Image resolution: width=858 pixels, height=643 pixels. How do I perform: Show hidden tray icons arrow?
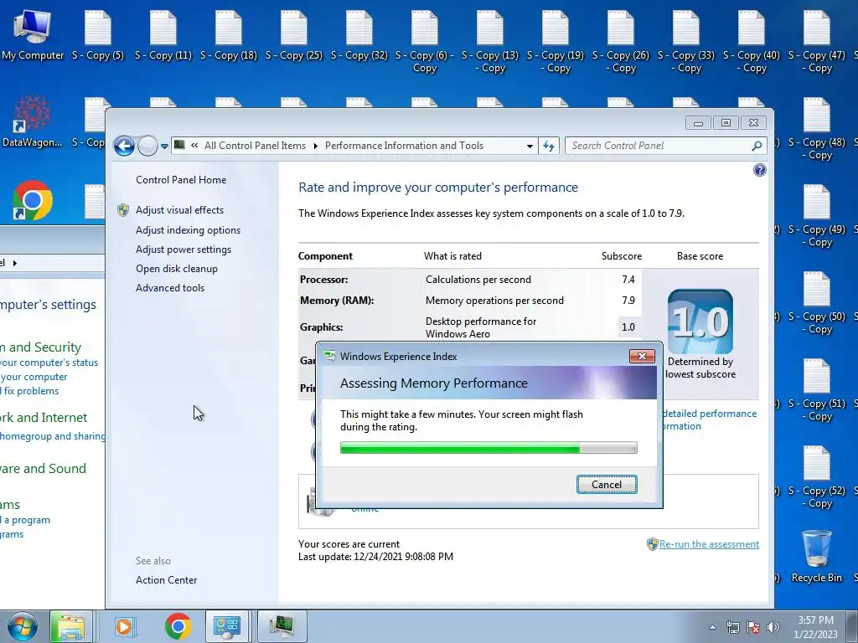(x=712, y=628)
